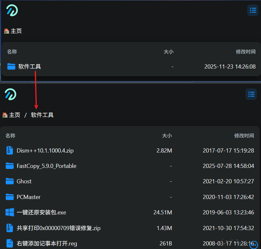
Task: Click the size 2.82M
Action: pos(164,151)
